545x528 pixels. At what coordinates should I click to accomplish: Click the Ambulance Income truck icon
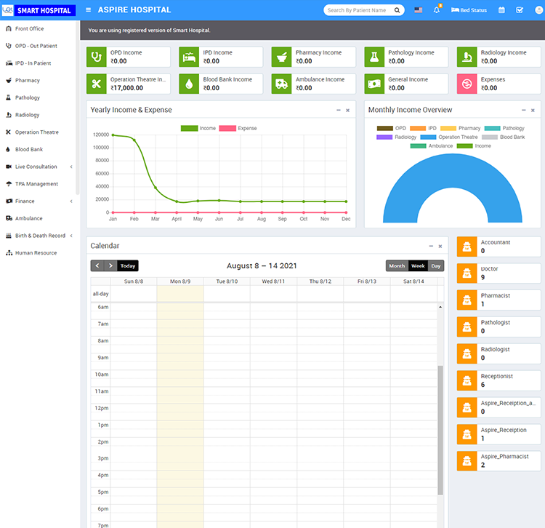(x=282, y=84)
